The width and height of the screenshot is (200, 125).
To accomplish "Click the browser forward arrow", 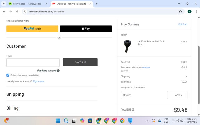I will [x=11, y=12].
